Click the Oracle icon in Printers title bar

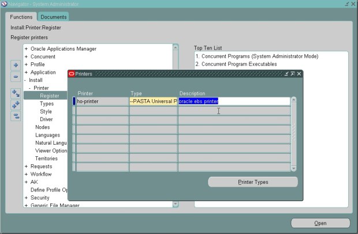[72, 74]
